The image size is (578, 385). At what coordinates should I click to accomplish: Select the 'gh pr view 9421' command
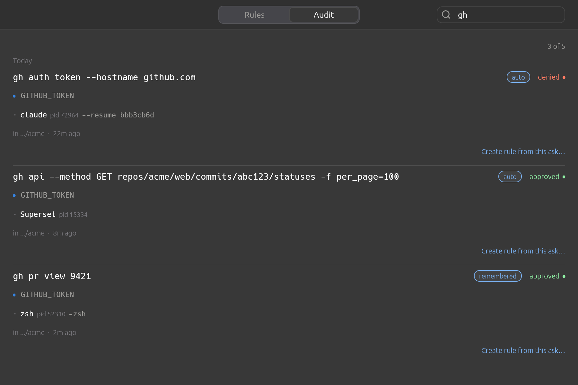pos(52,276)
